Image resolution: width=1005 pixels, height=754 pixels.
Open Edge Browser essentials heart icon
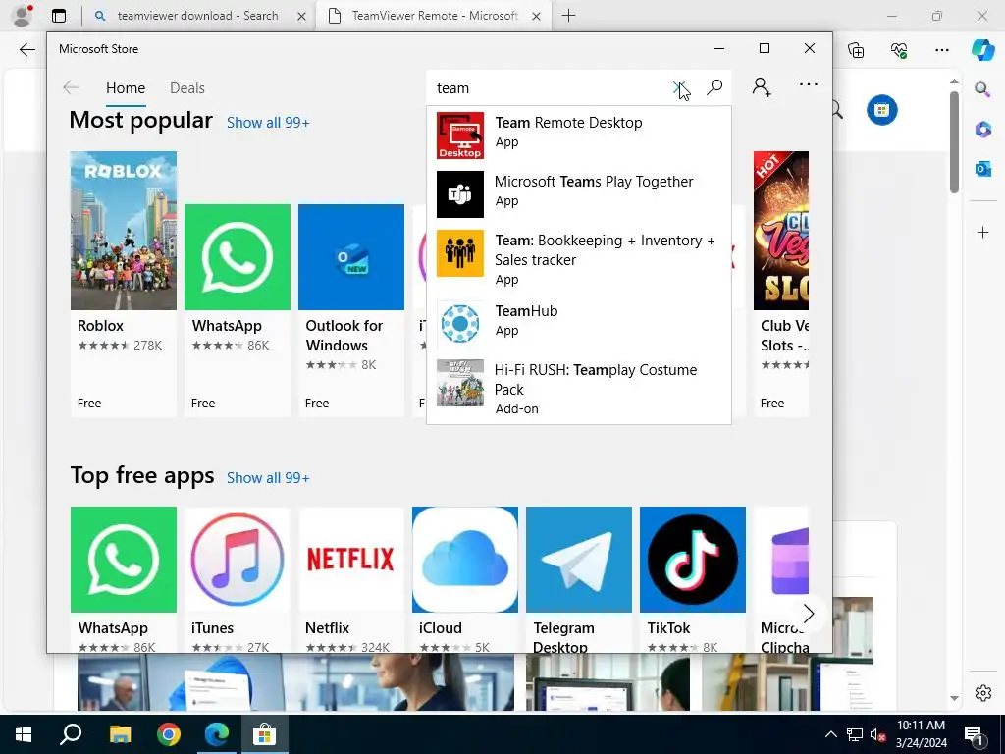pos(899,50)
